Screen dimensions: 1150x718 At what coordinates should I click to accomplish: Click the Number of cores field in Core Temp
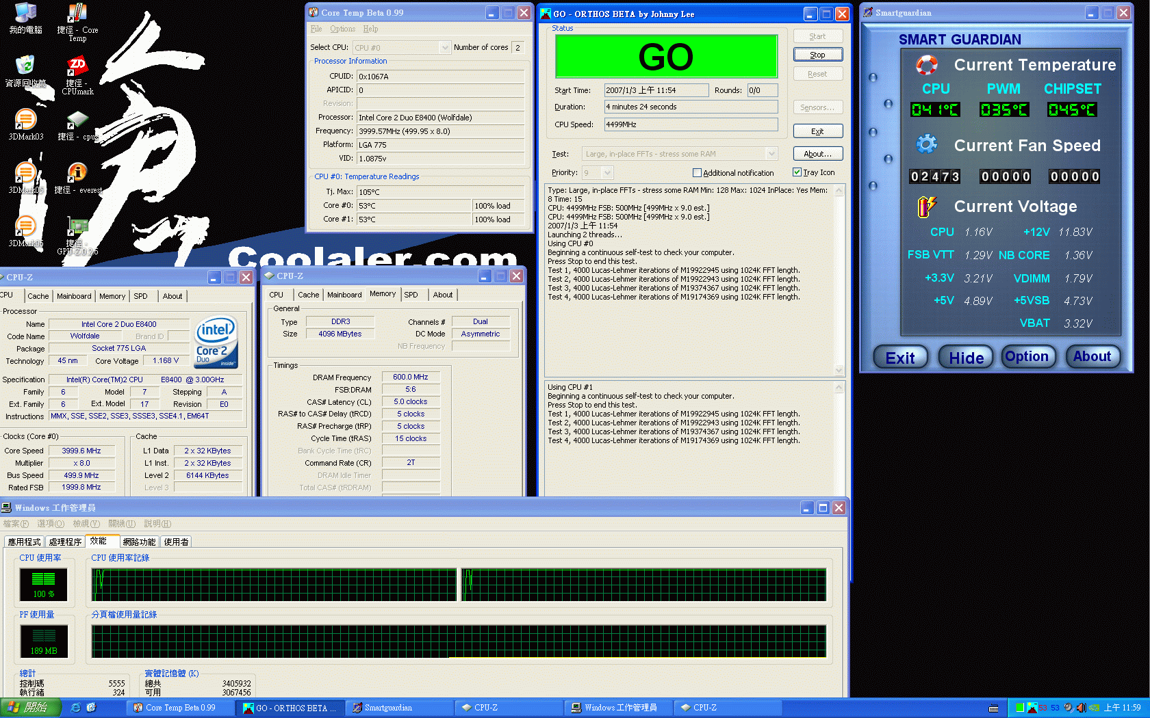tap(518, 48)
